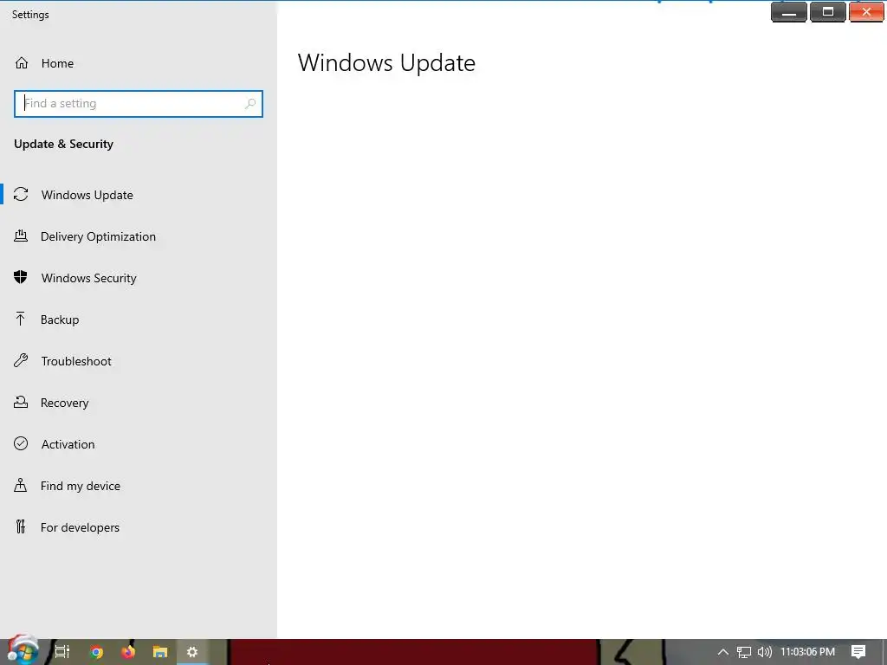Maximize the Settings window
Screen dimensions: 887x665
coord(827,12)
